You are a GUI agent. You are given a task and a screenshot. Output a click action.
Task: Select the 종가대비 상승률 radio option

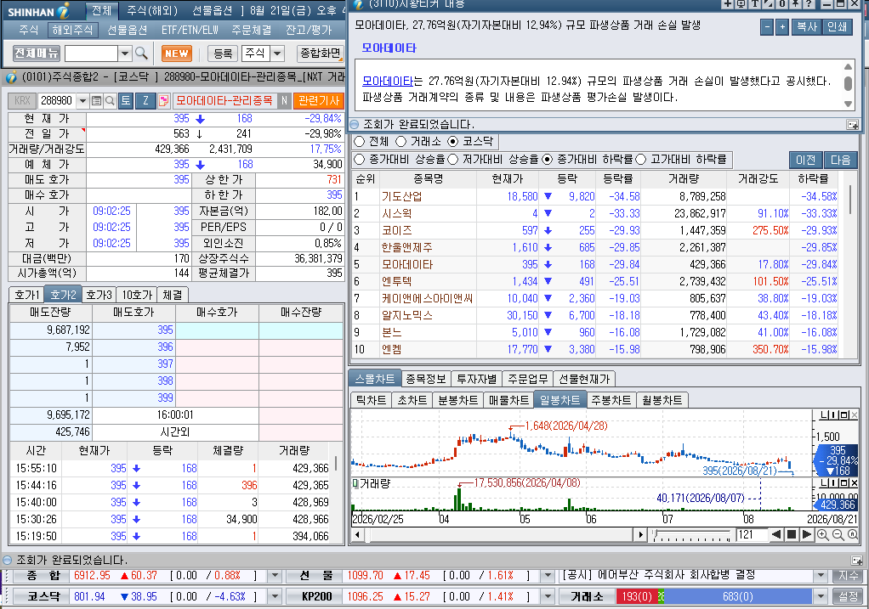tap(359, 160)
